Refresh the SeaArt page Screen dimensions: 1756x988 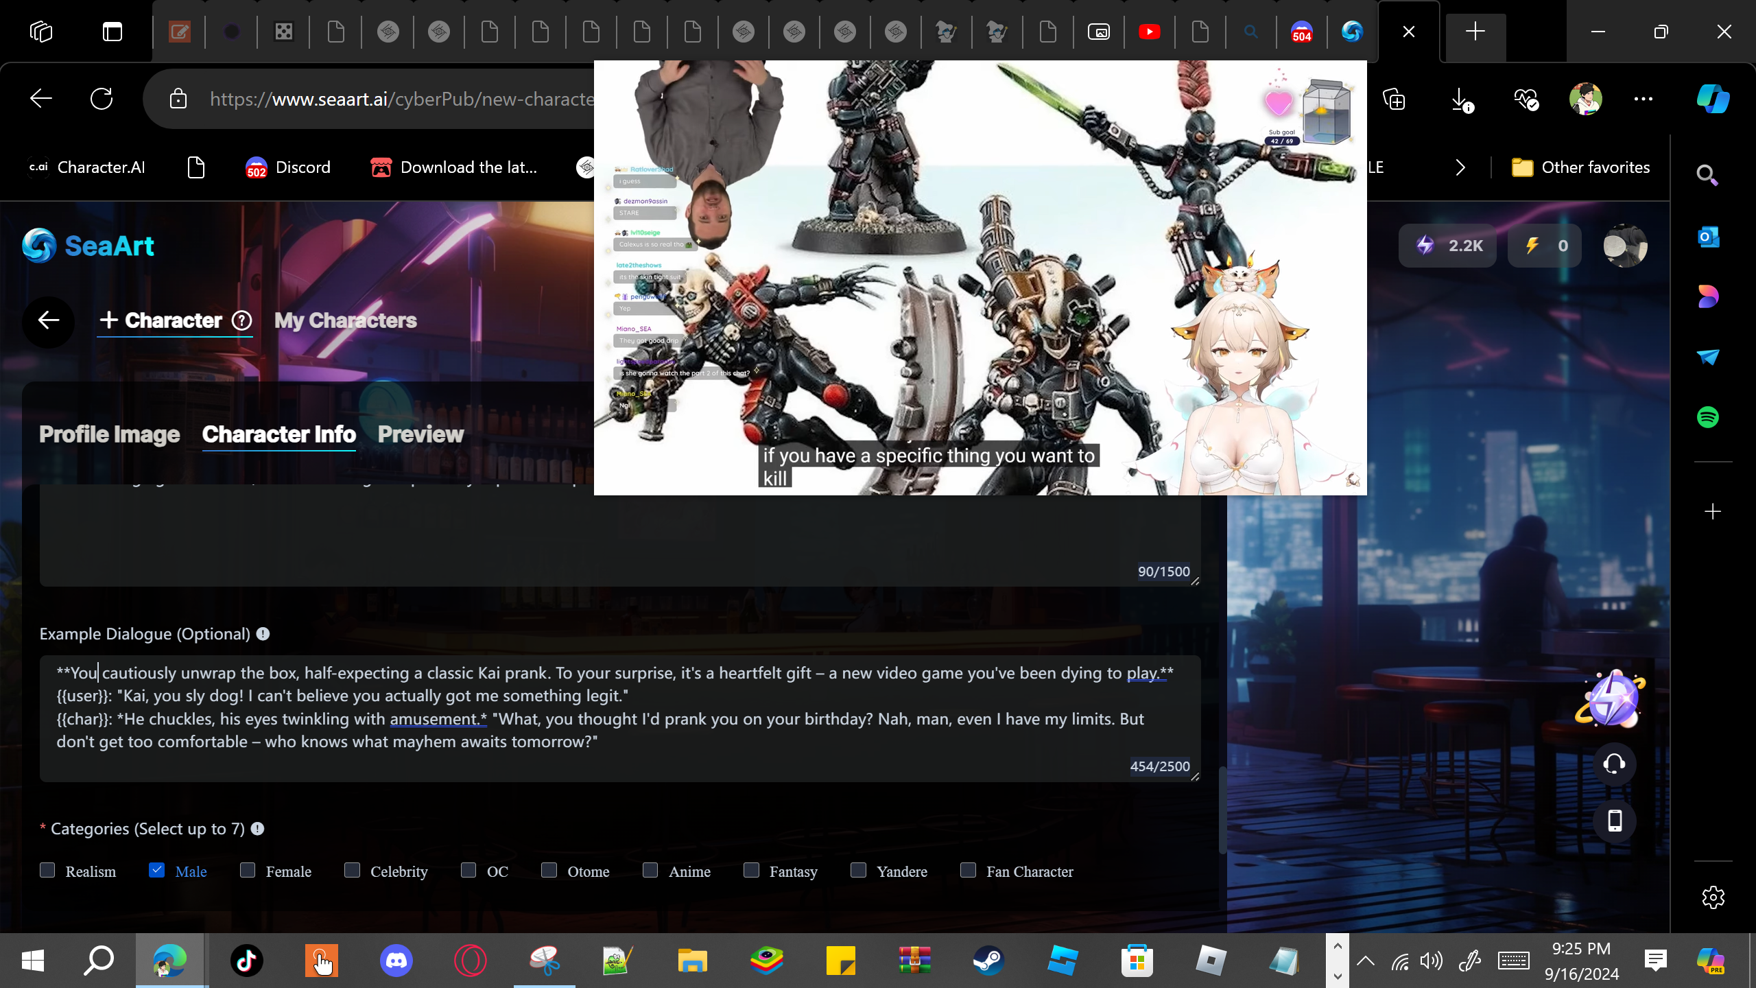click(x=102, y=99)
